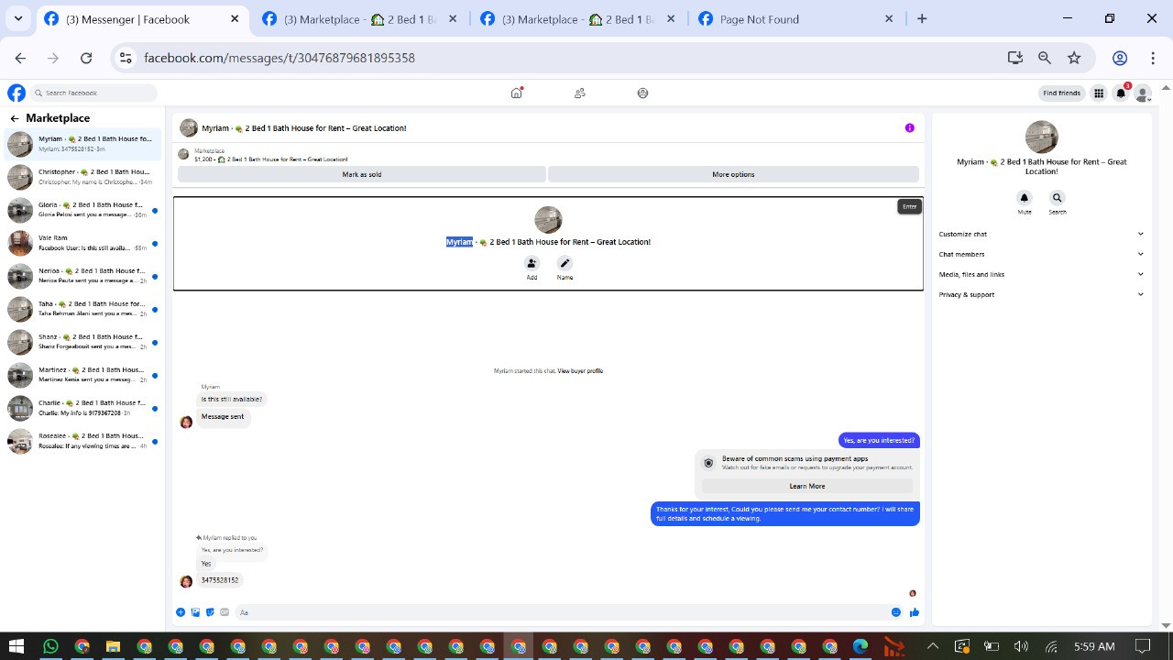Open Martinez's conversation
1173x660 pixels.
(x=82, y=375)
